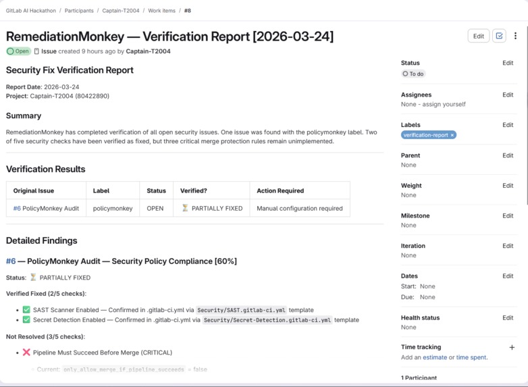Click PARTIALLY FIXED cell in table

[x=212, y=209]
